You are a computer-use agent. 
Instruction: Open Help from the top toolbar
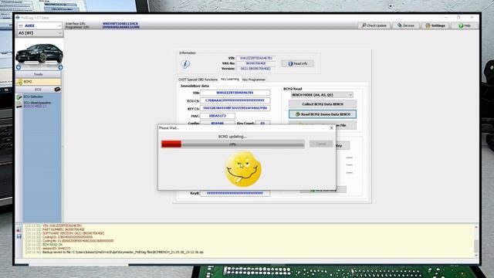click(465, 25)
